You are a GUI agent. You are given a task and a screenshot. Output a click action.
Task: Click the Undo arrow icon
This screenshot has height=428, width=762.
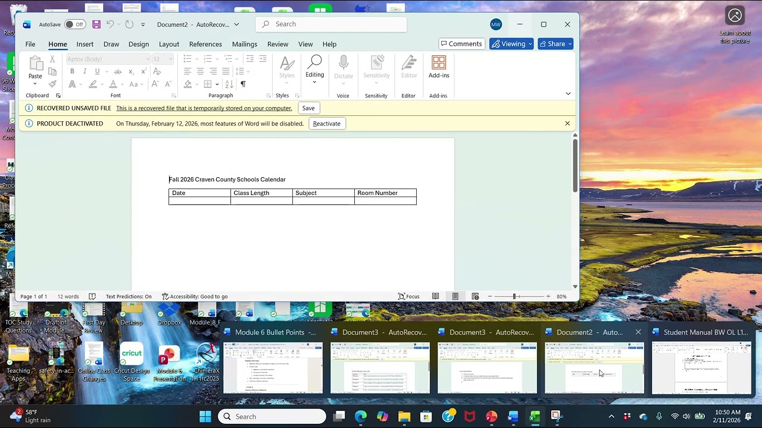[110, 24]
